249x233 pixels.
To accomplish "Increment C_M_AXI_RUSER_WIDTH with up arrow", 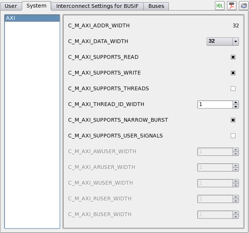I will pyautogui.click(x=236, y=197).
